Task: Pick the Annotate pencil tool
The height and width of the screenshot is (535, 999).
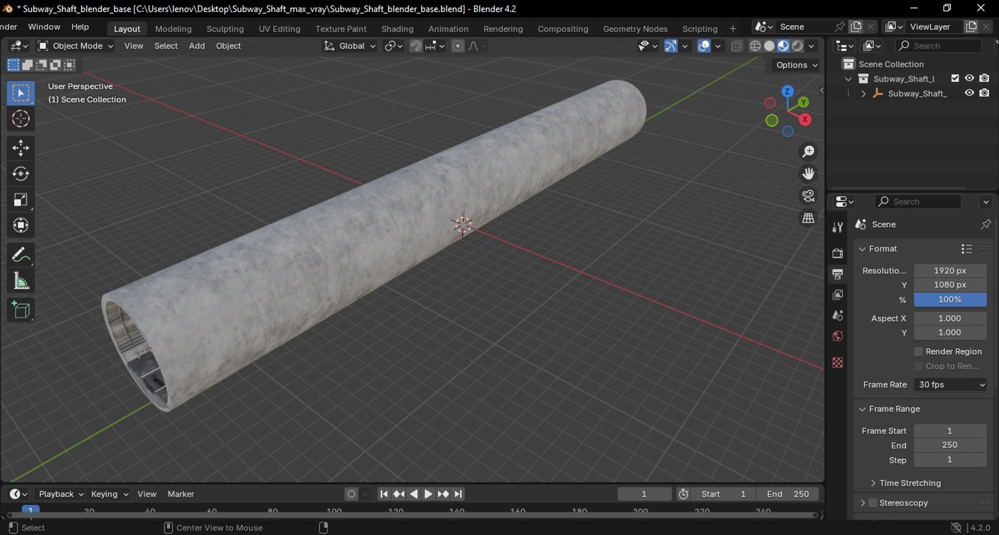Action: (x=21, y=255)
